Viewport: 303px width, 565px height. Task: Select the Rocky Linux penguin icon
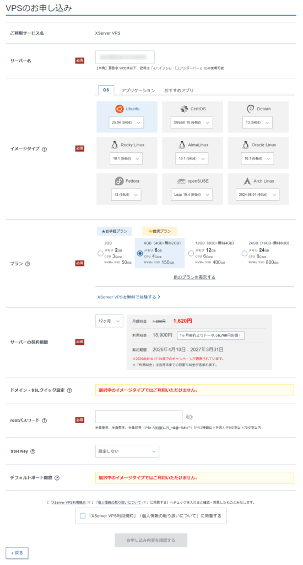[115, 145]
